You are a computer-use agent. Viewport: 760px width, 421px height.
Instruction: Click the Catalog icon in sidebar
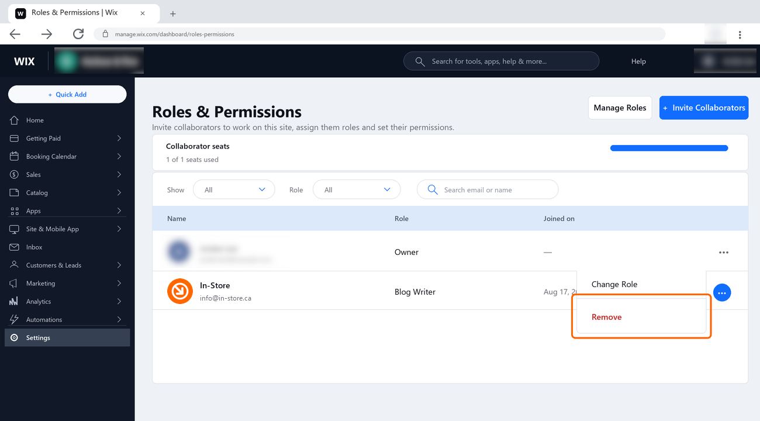tap(15, 193)
